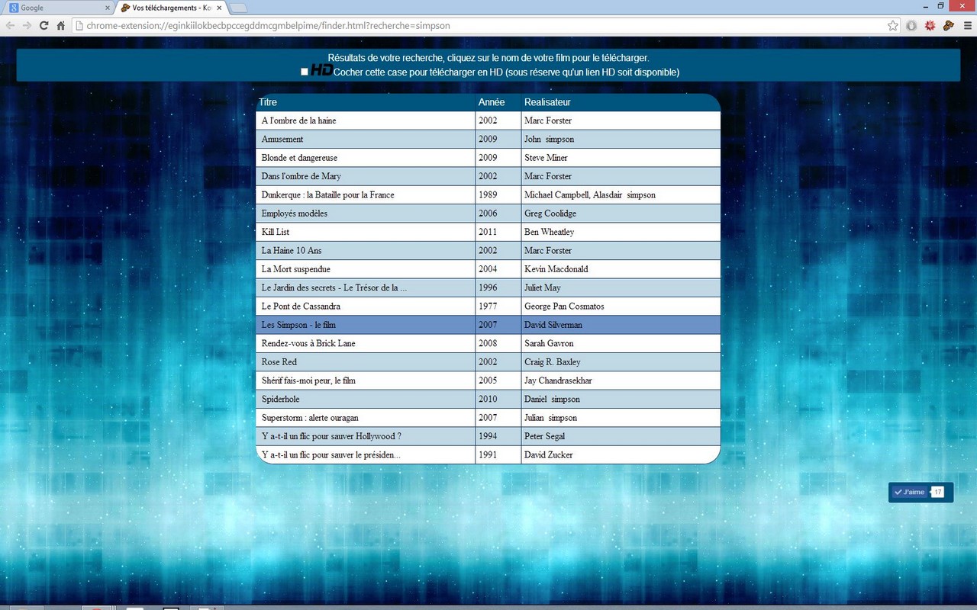Screen dimensions: 977x610
Task: Click director Peter Segal
Action: pos(545,436)
